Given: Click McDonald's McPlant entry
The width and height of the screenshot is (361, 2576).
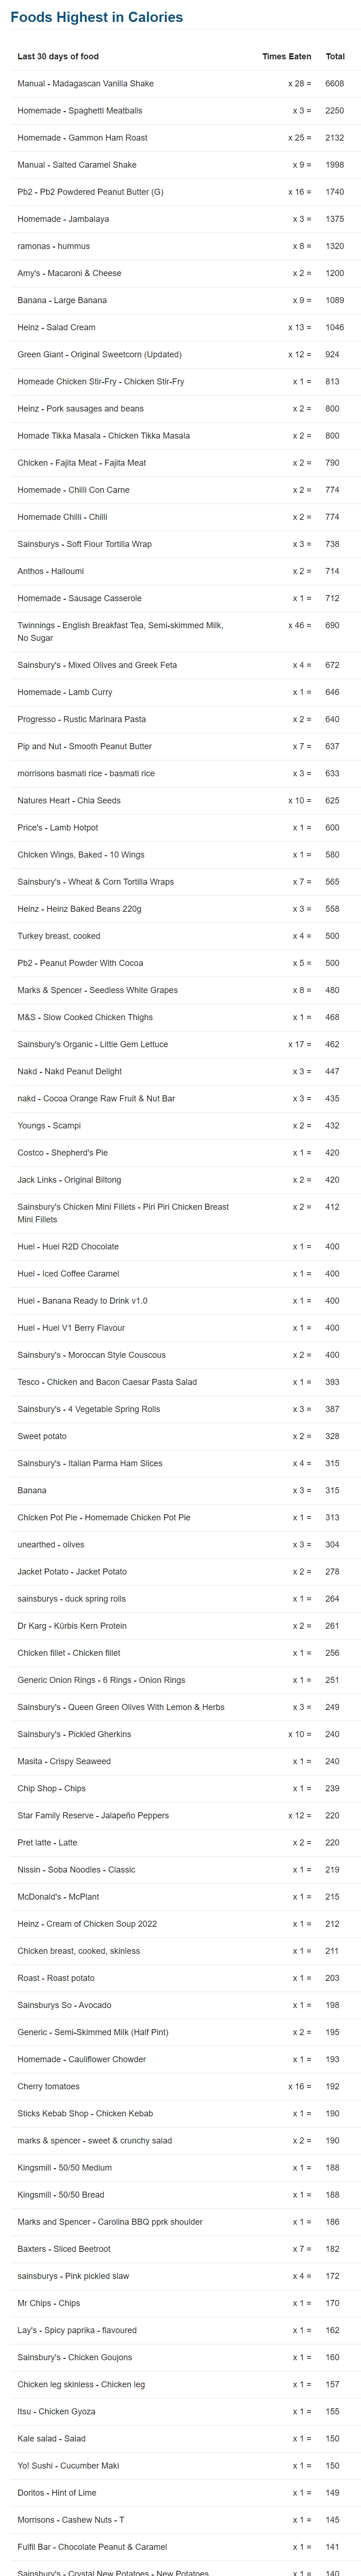Looking at the screenshot, I should [180, 1897].
